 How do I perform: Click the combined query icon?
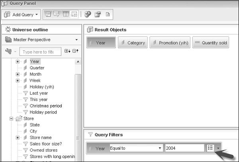coord(88,14)
